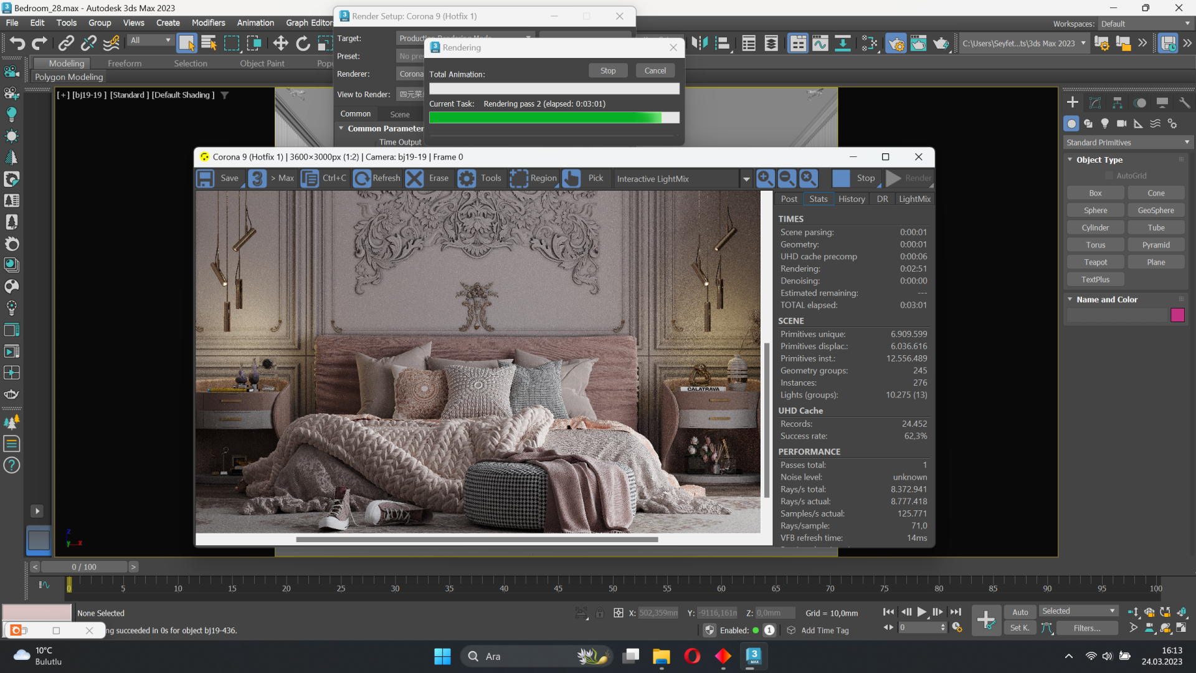Click the Undo arrow in main toolbar
Screen dimensions: 1196x673
pyautogui.click(x=17, y=43)
